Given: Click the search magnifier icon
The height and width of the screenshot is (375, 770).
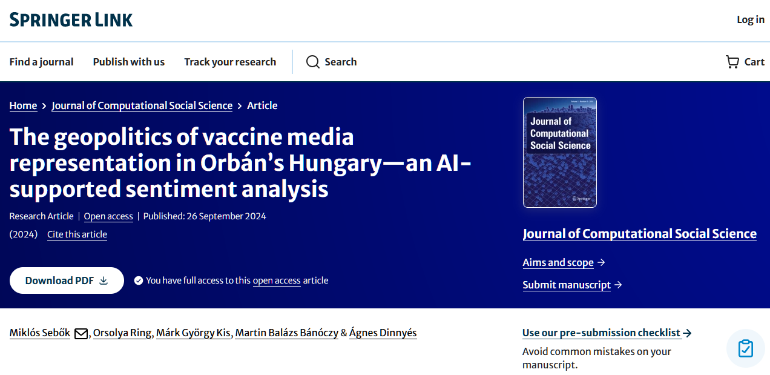Looking at the screenshot, I should (x=312, y=62).
